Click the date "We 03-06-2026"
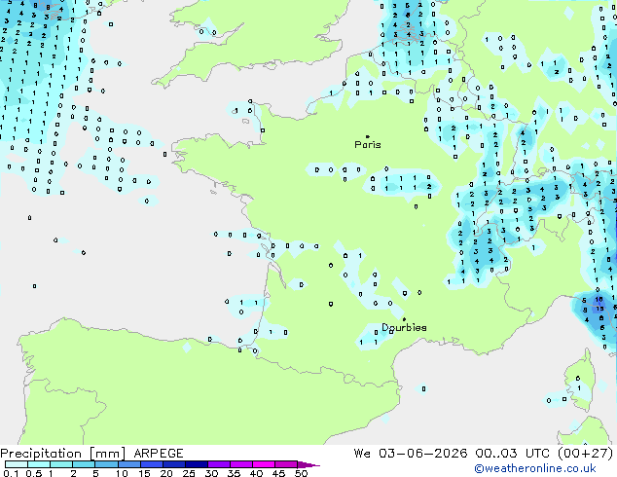This screenshot has width=617, height=477. pyautogui.click(x=411, y=454)
